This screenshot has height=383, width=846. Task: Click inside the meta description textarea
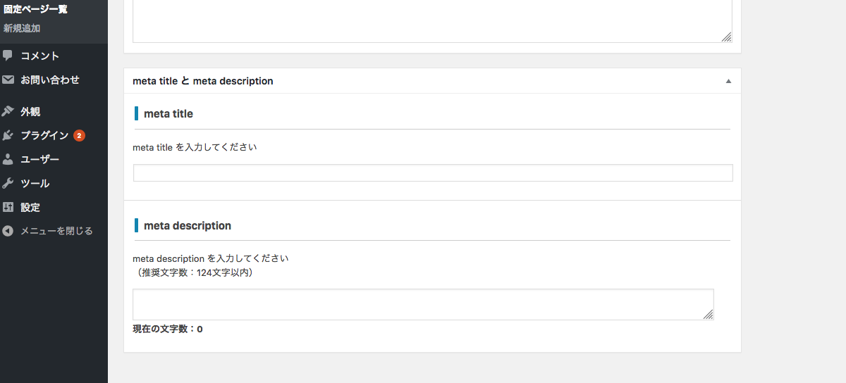pyautogui.click(x=423, y=304)
